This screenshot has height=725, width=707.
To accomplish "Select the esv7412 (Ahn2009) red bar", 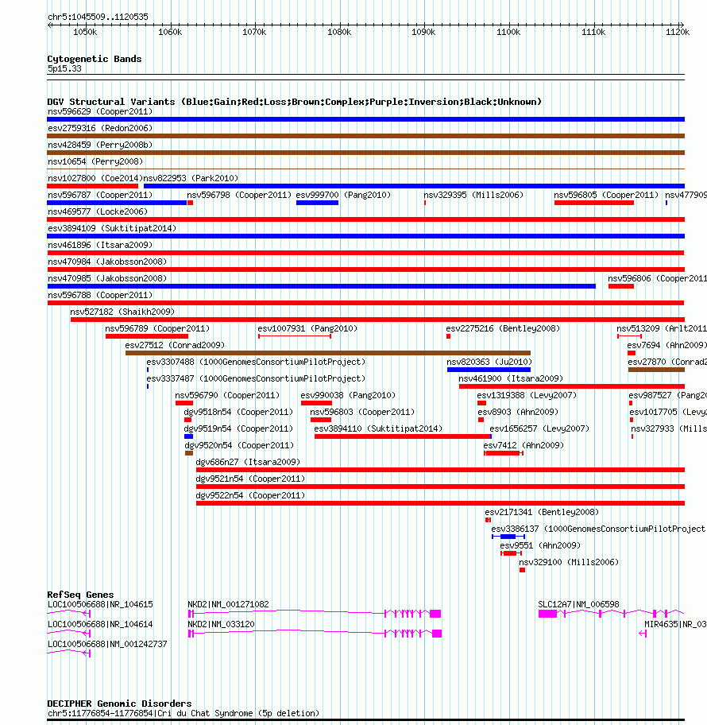I will coord(503,453).
